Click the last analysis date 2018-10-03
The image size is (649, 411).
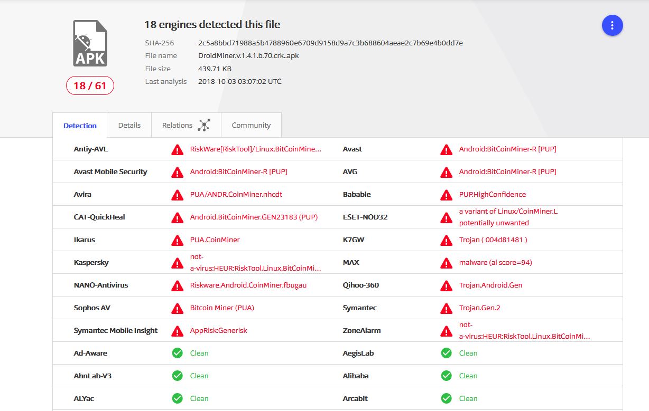click(x=240, y=81)
